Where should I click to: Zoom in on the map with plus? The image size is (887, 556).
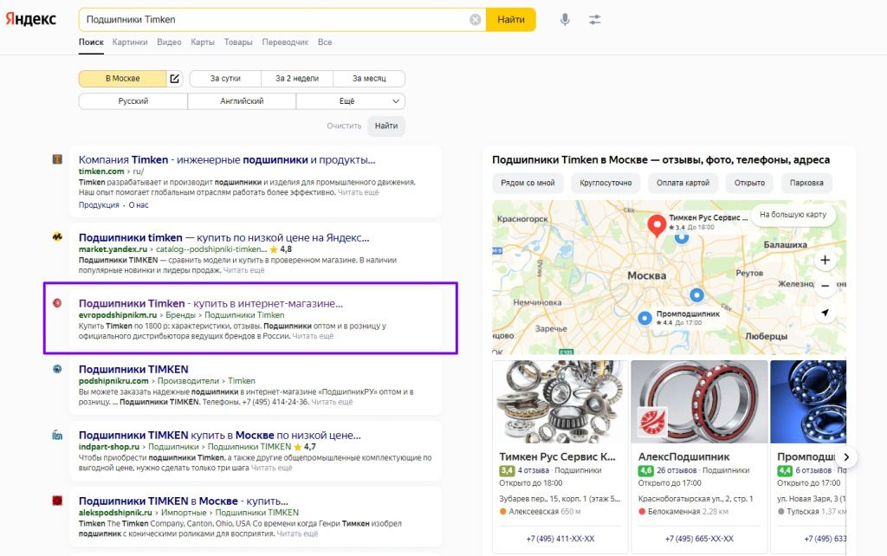[x=825, y=260]
